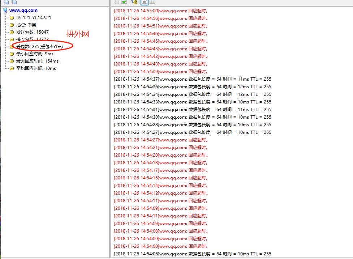This screenshot has width=353, height=259.
Task: Select the 14:55:00 timeout log line
Action: pos(161,11)
